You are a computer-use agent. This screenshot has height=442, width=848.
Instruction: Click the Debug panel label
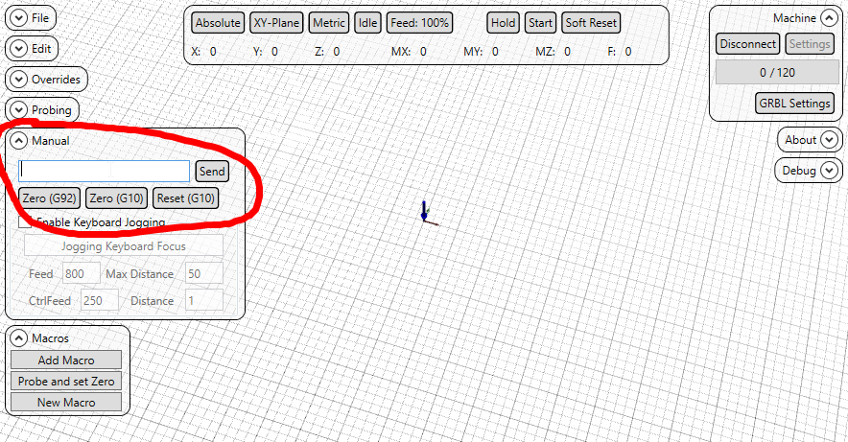coord(799,171)
